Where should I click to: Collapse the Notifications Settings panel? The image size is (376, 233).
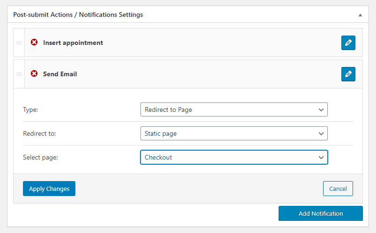click(x=360, y=15)
